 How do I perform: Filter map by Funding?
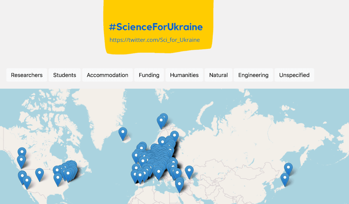(149, 75)
